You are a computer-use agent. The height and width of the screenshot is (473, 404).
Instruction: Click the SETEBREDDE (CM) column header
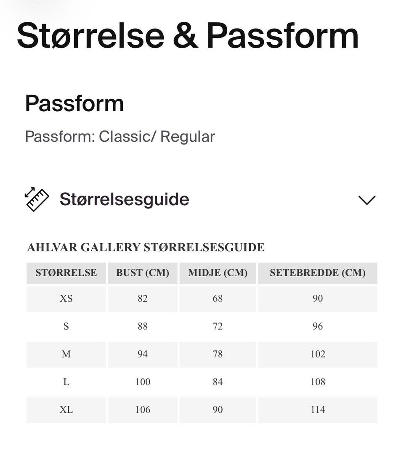tap(318, 273)
